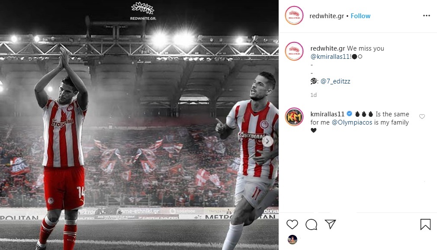Open kmirallas11 commenter username
Viewport: 437px width, 250px height.
pyautogui.click(x=328, y=114)
